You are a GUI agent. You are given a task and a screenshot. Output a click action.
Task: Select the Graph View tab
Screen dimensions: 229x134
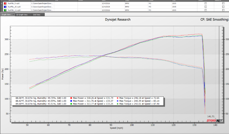pyautogui.click(x=6, y=15)
